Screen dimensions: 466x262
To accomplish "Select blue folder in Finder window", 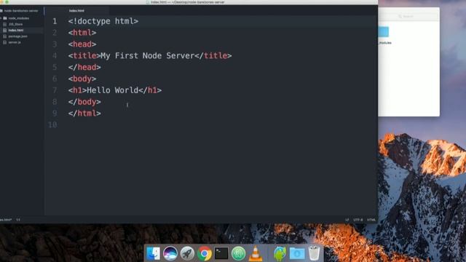I will 384,32.
